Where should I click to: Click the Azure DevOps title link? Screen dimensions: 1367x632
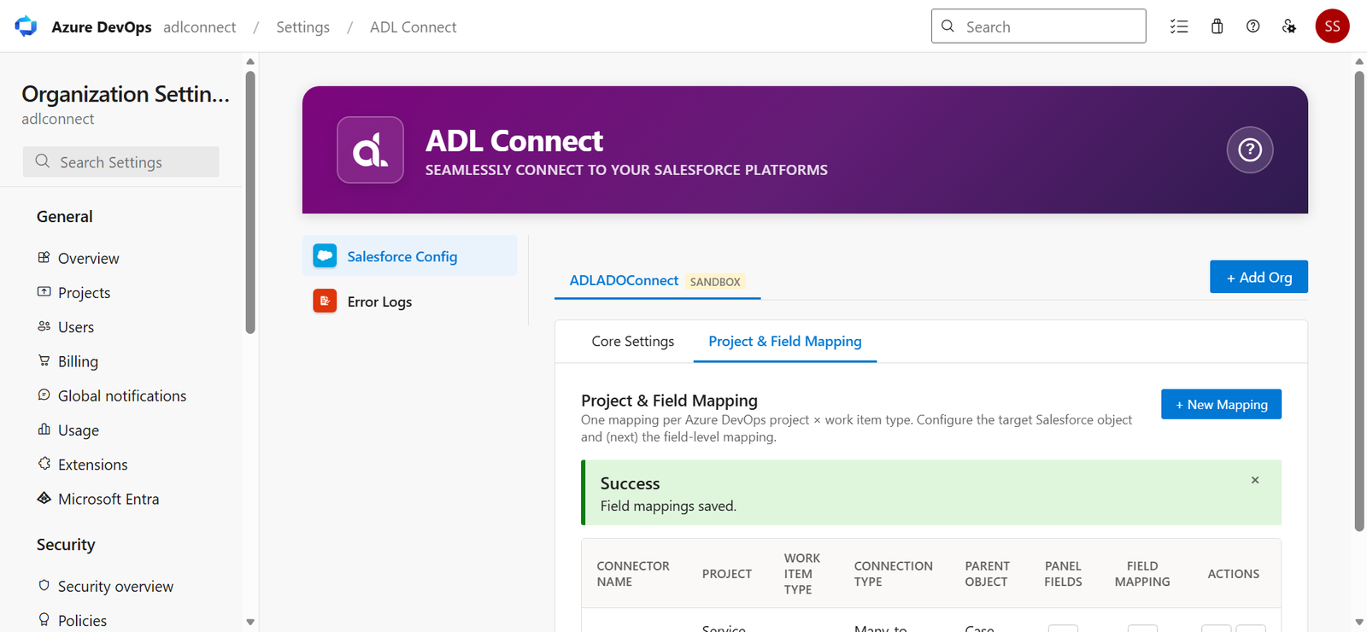(102, 26)
